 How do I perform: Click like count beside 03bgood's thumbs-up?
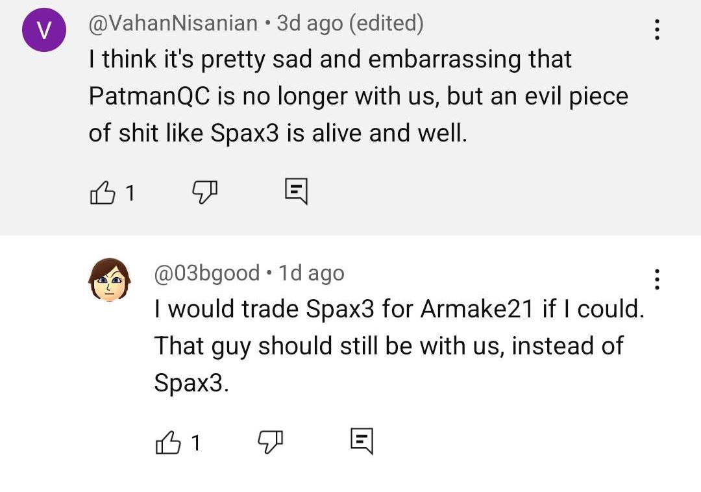pos(195,443)
